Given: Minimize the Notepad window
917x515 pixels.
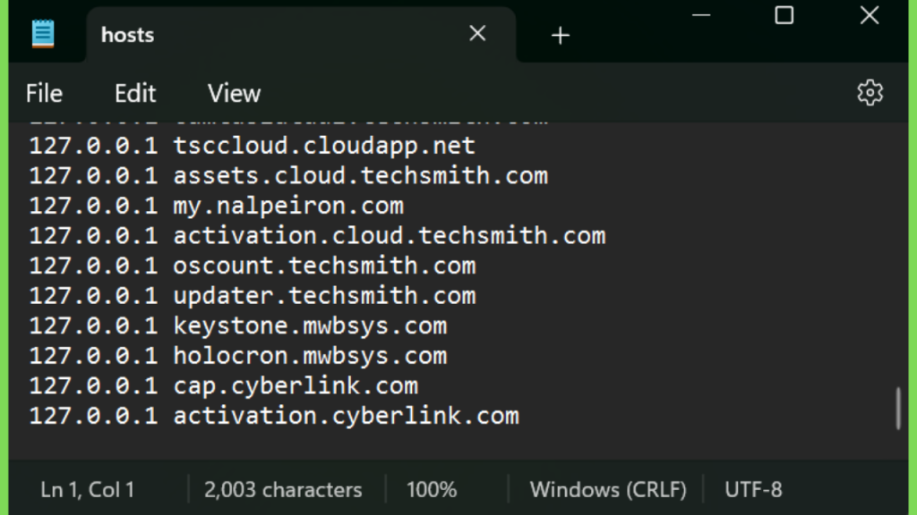Looking at the screenshot, I should [x=700, y=15].
